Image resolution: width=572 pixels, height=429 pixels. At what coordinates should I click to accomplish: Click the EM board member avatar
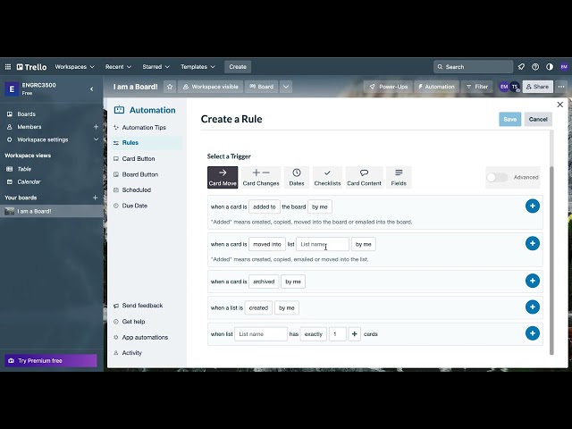pos(504,87)
